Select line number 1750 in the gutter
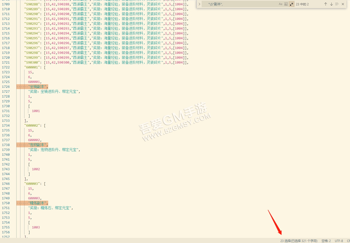350x243 pixels. coord(6,203)
